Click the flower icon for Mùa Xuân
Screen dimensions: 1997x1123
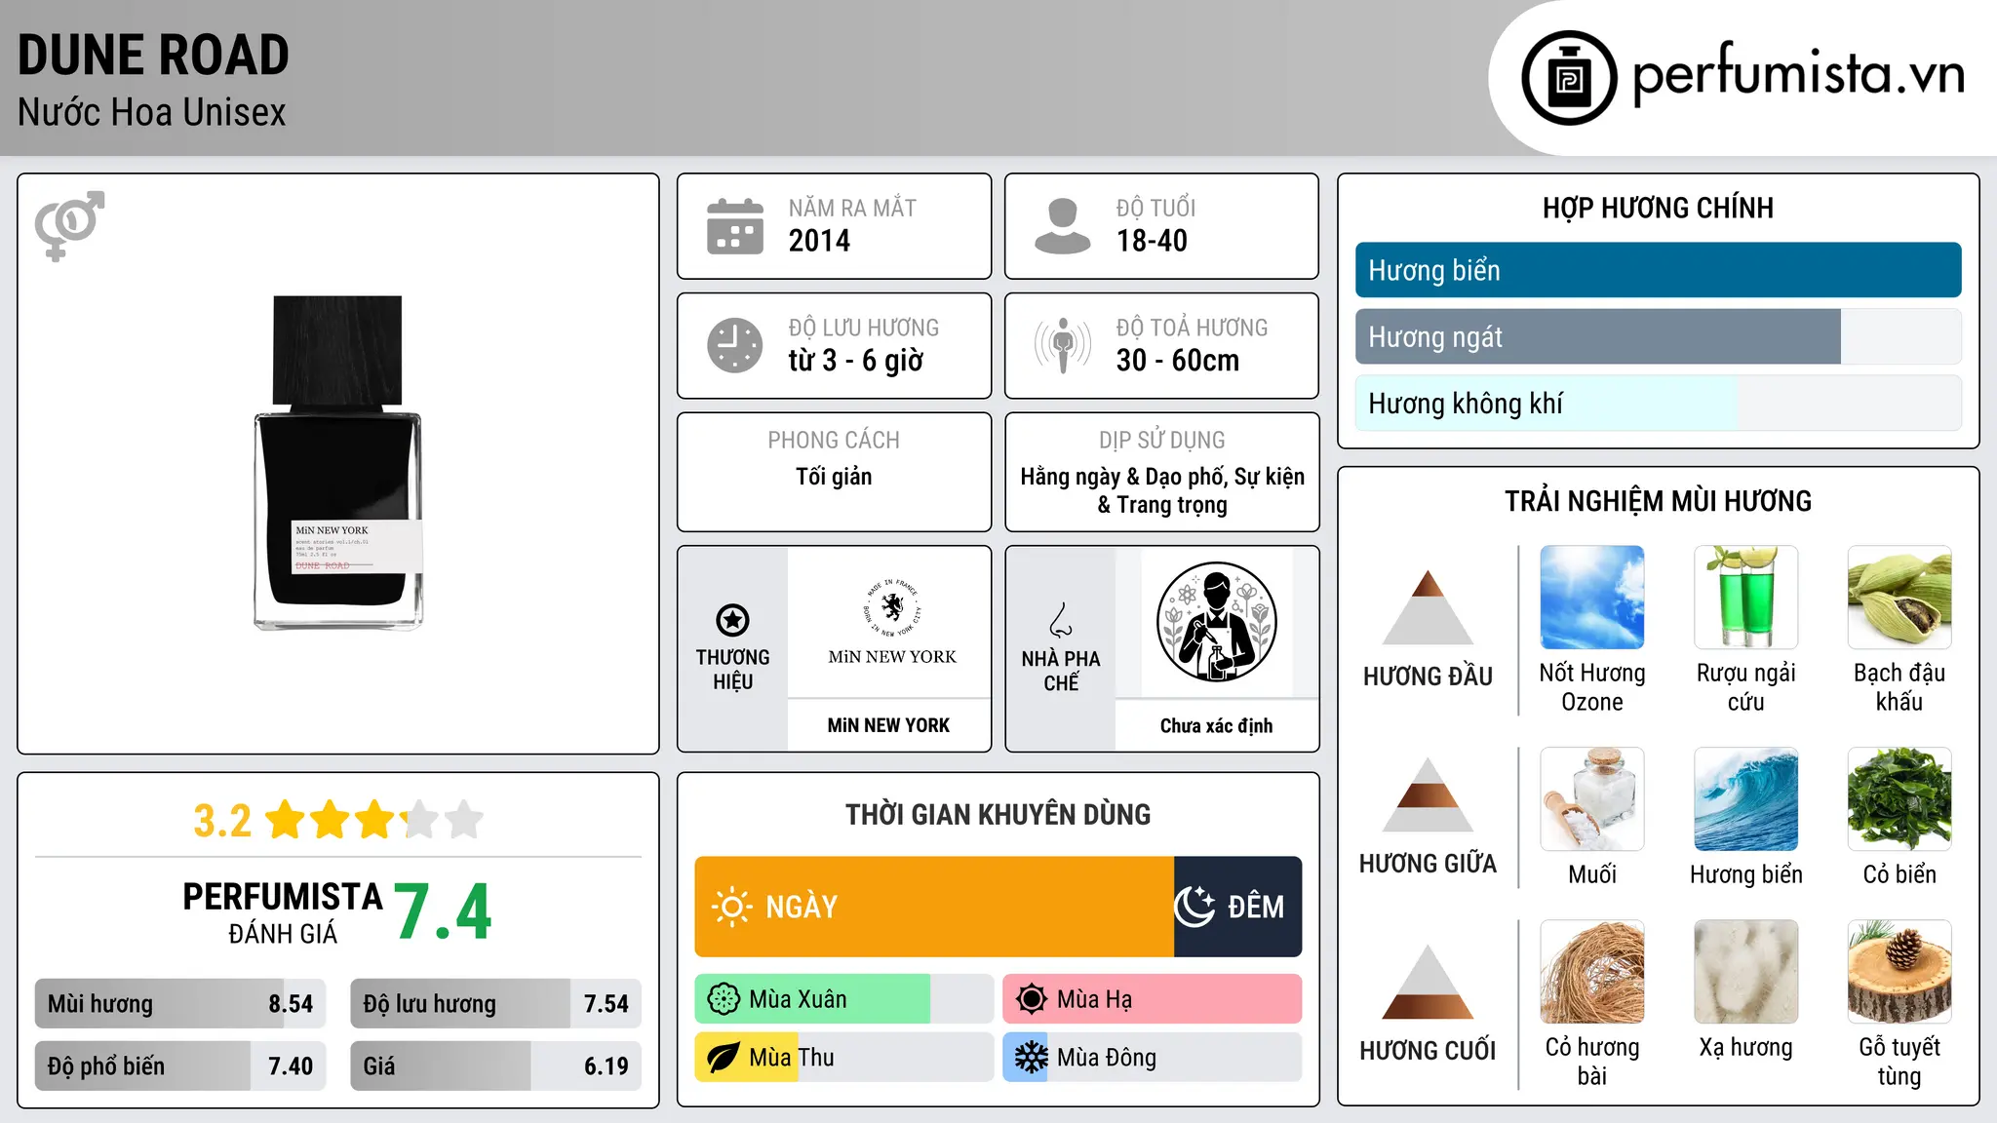click(x=724, y=999)
